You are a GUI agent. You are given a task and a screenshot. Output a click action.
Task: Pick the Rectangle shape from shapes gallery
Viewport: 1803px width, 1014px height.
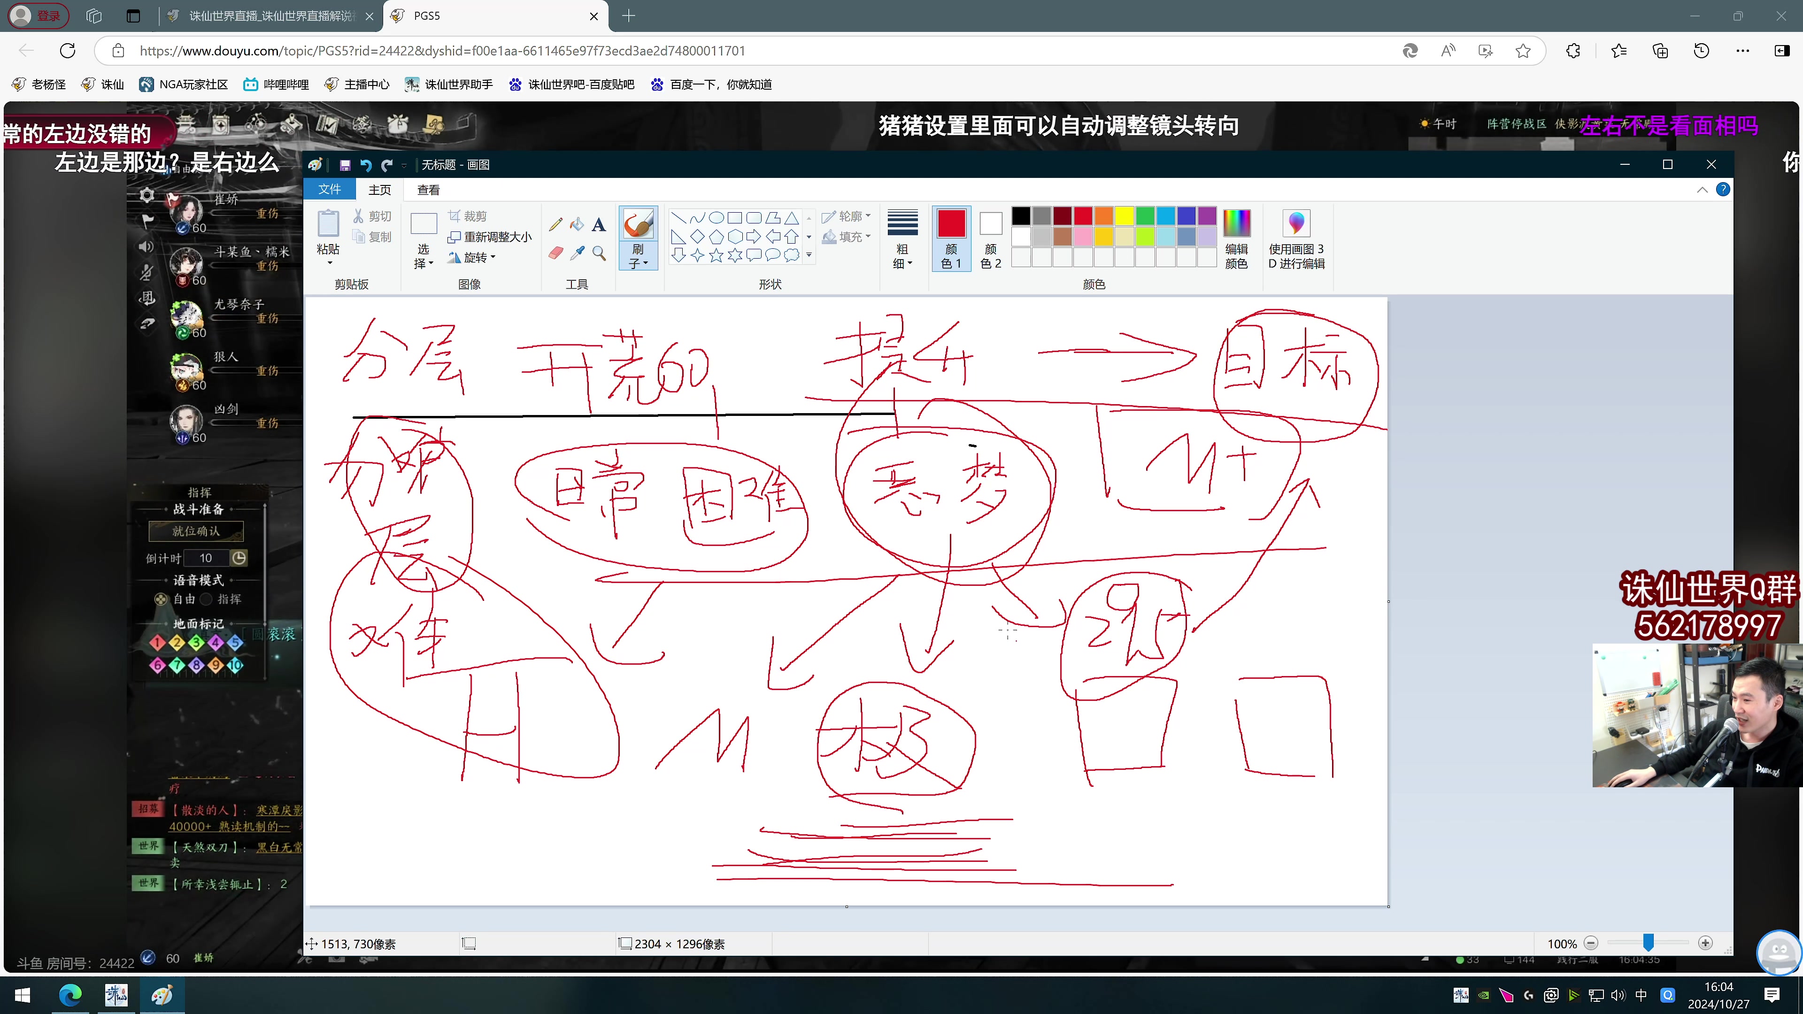click(x=734, y=218)
